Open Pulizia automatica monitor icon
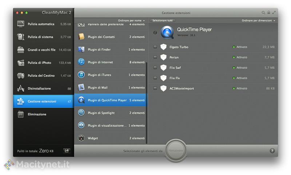291x175 pixels. [x=21, y=24]
